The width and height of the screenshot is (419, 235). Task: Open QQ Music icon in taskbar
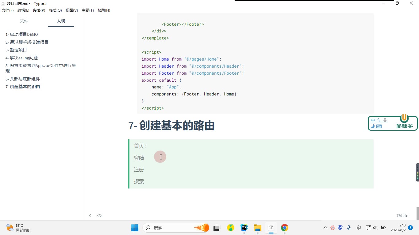click(231, 228)
